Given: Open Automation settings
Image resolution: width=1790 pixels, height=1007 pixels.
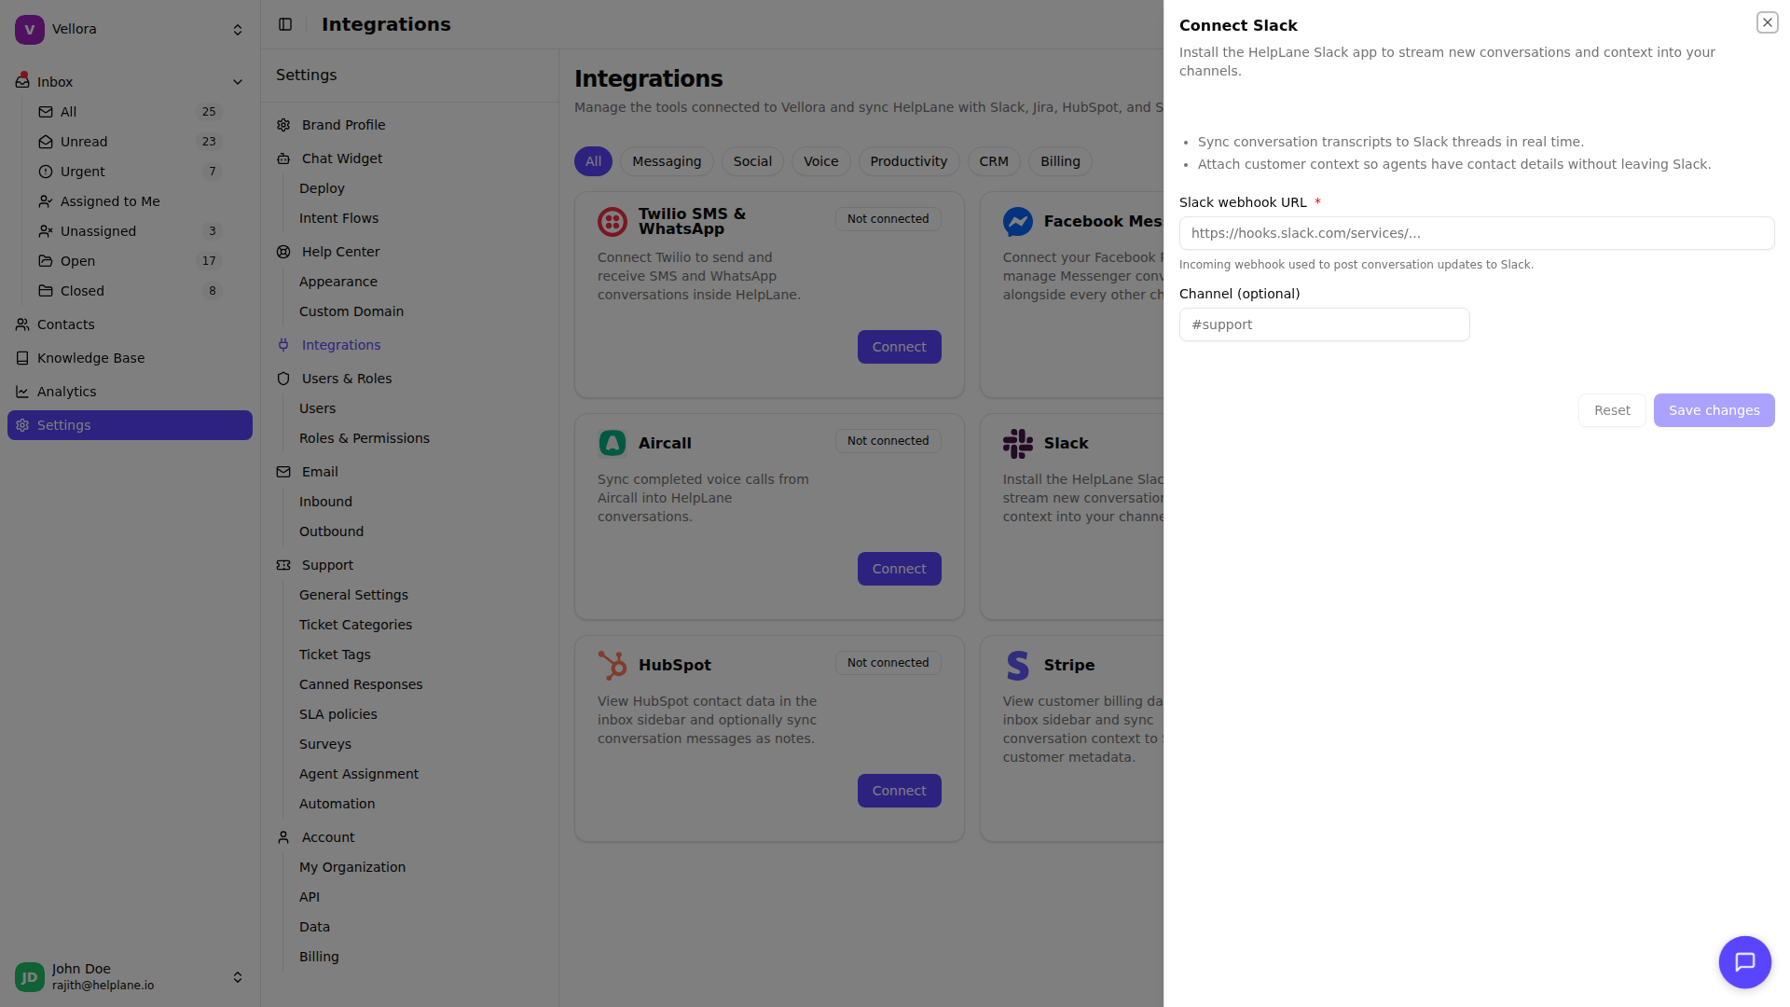Looking at the screenshot, I should pyautogui.click(x=337, y=804).
